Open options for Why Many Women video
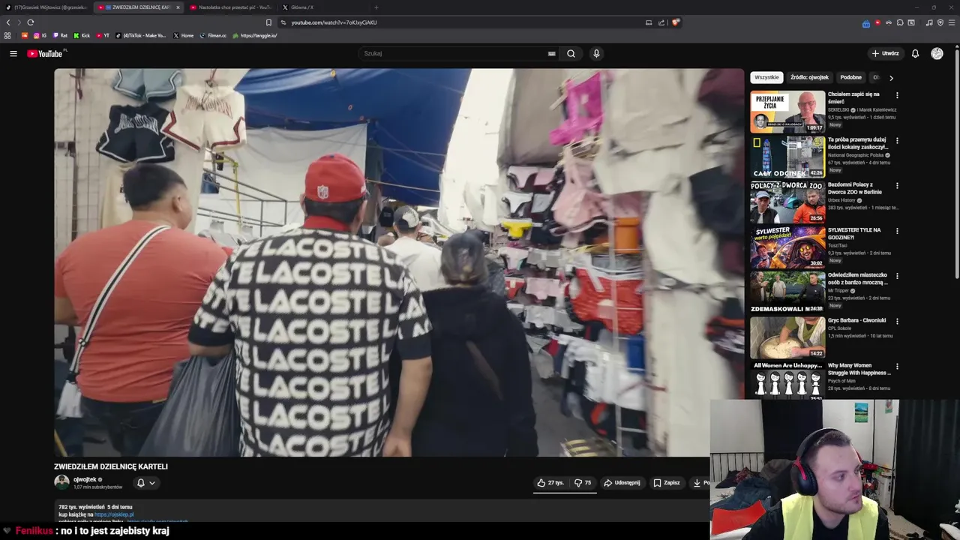960x540 pixels. click(x=897, y=366)
